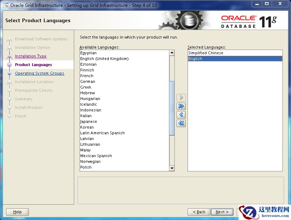
Task: Go to the previous step with Back
Action: (199, 212)
